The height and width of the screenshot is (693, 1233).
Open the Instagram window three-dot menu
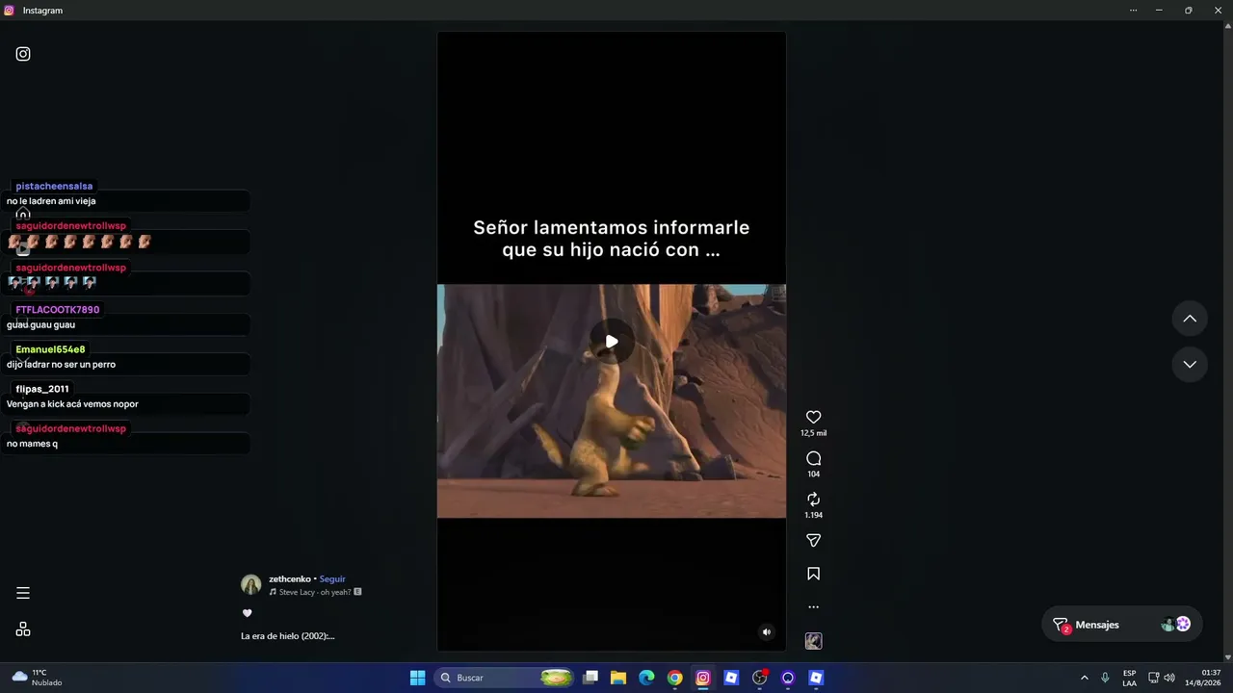click(x=1133, y=11)
